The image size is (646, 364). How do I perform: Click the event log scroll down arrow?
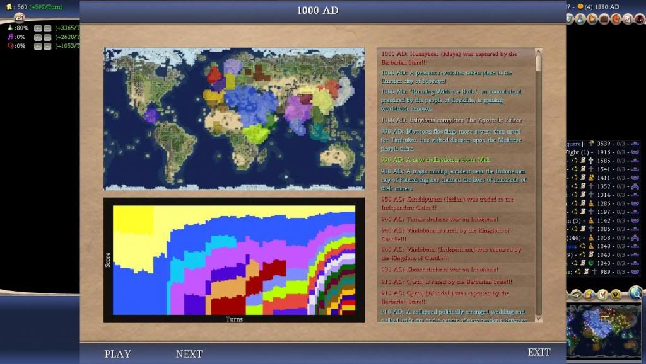click(538, 319)
